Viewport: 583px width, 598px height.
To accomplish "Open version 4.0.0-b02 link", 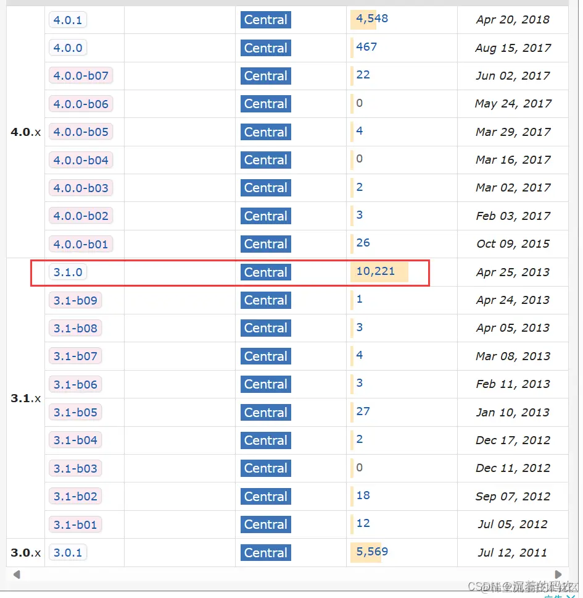I will click(81, 216).
